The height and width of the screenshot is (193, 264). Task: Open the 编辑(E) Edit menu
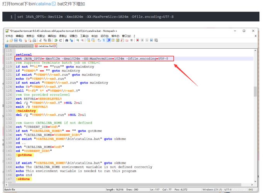coord(20,36)
